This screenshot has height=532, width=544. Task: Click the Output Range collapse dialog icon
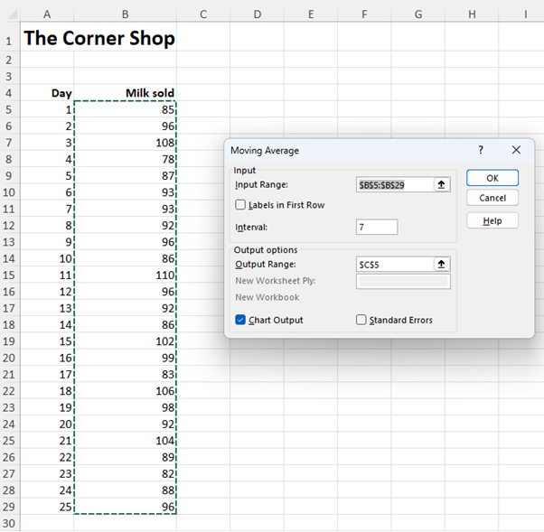(442, 264)
